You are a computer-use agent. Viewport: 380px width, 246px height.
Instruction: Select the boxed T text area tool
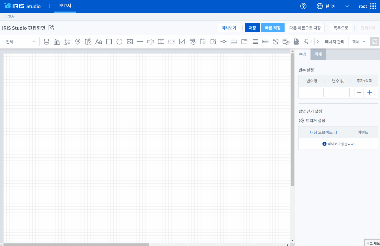(161, 42)
